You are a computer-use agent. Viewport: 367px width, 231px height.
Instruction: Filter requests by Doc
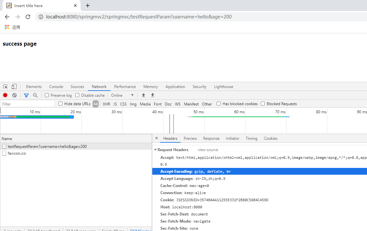(168, 104)
